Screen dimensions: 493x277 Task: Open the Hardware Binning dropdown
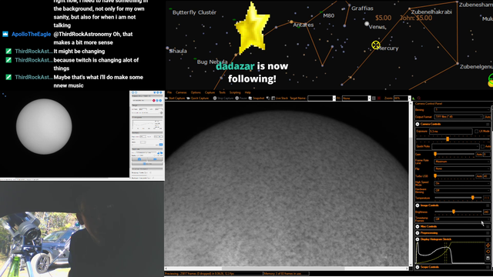click(x=462, y=190)
